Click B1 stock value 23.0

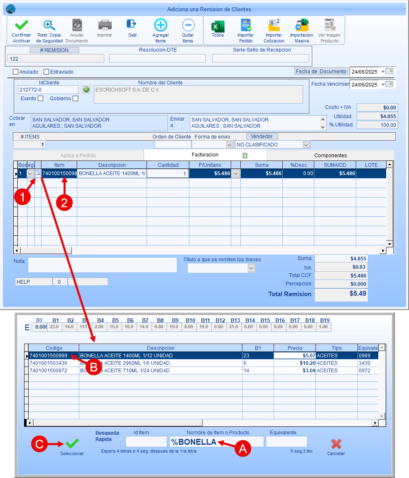point(54,327)
